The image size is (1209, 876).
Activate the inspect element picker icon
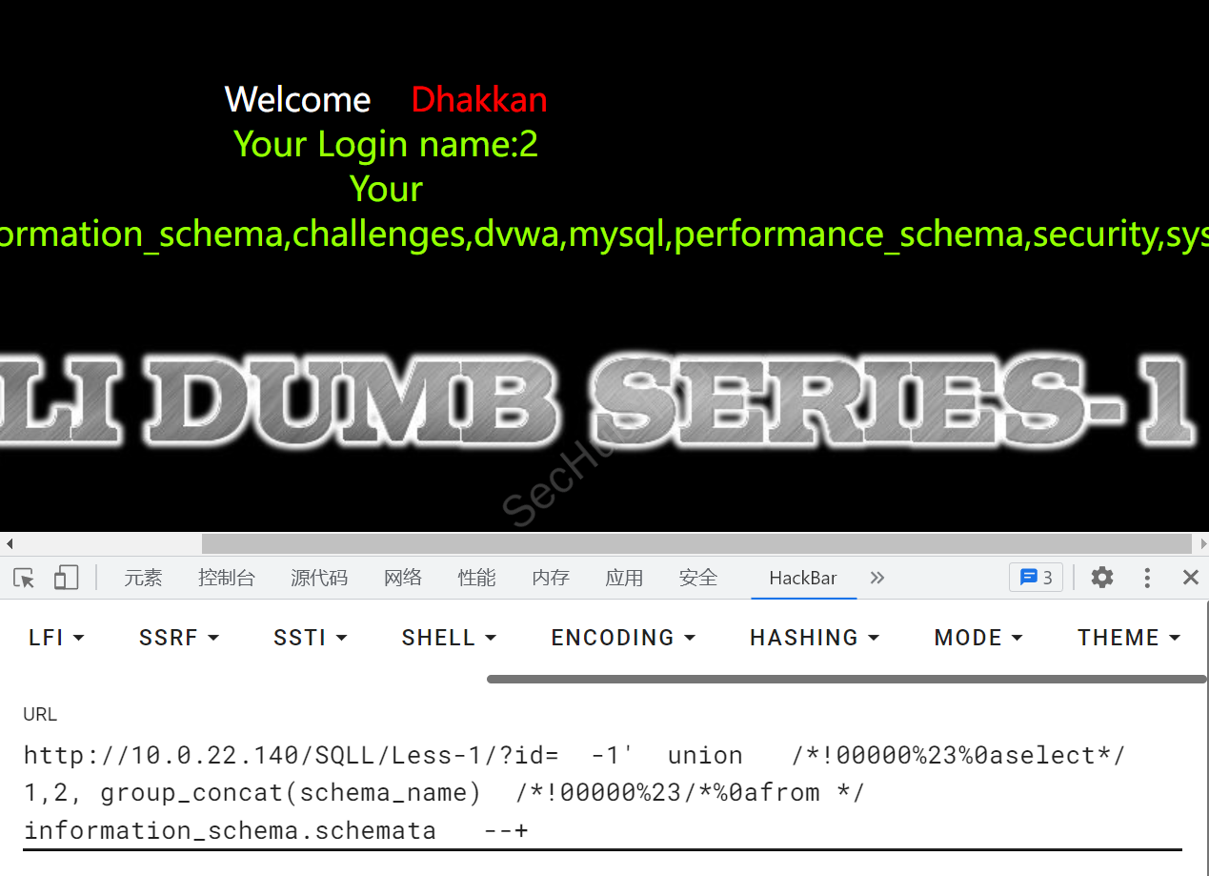(24, 578)
